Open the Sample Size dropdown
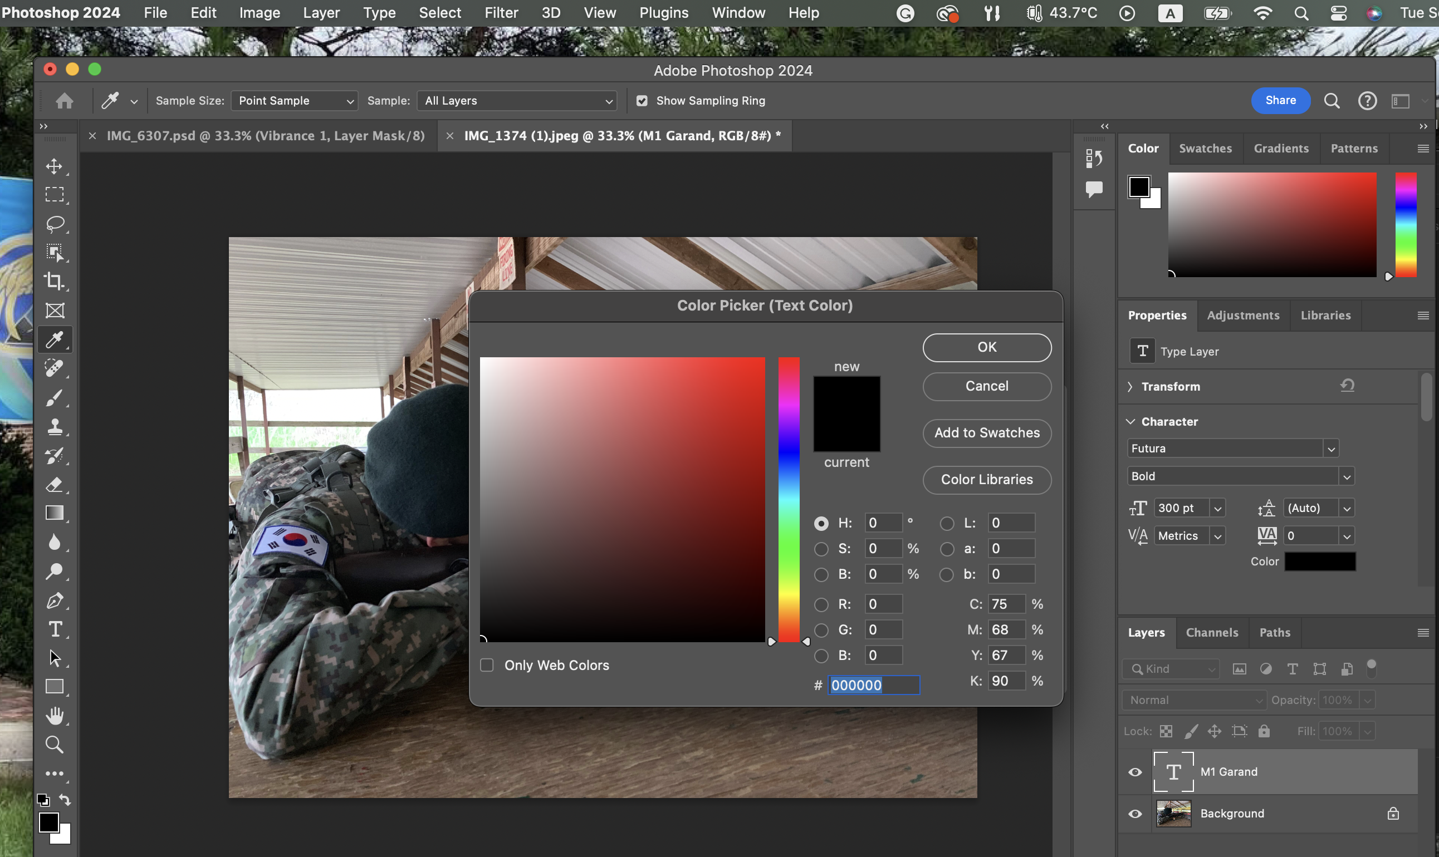Screen dimensions: 1439x857 294,101
